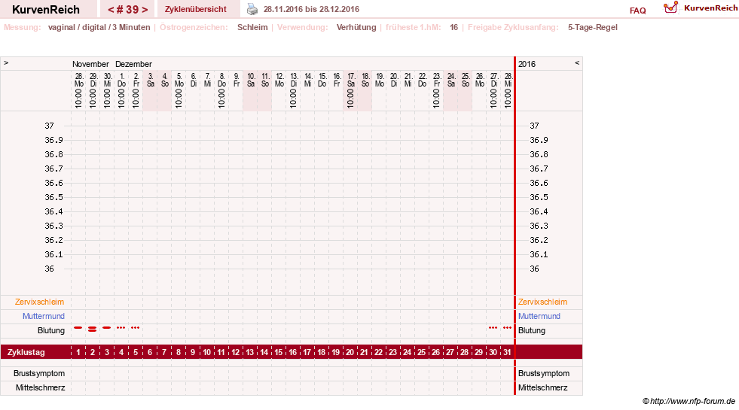Click the Schleim estrogen sign value

(252, 27)
